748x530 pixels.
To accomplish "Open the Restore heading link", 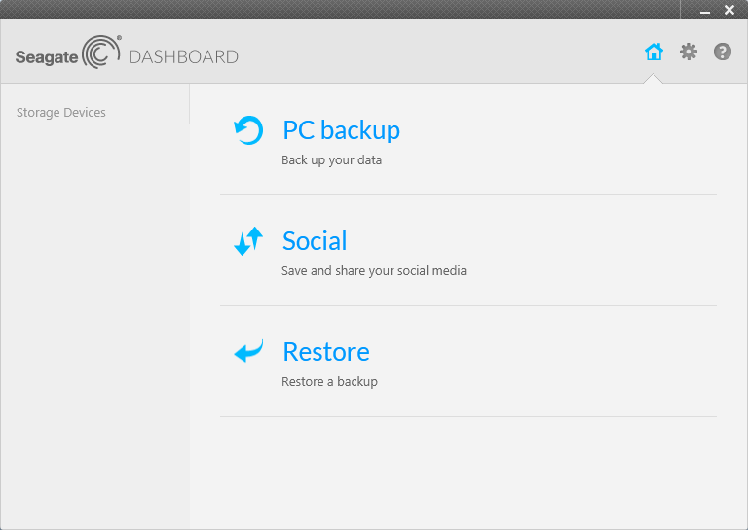I will [x=326, y=352].
